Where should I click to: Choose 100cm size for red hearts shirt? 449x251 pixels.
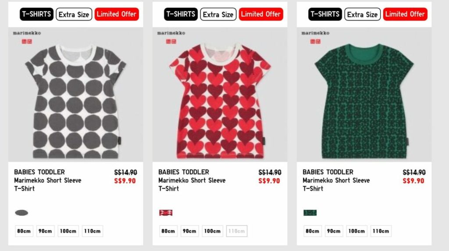pos(212,231)
